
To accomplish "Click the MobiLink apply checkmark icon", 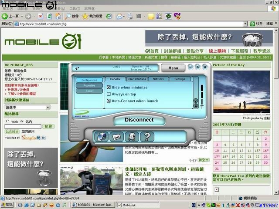I will point(196,101).
